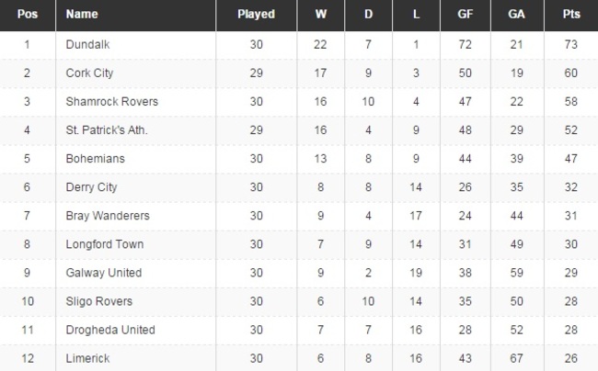The height and width of the screenshot is (371, 598).
Task: Click on Shamrock Rovers team name
Action: [x=112, y=101]
